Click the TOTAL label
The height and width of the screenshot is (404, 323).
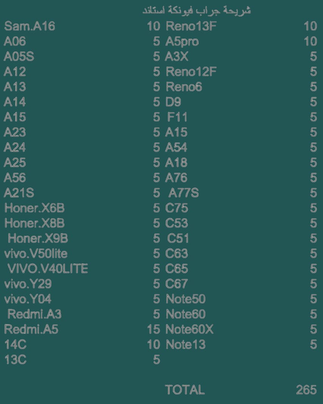click(x=185, y=390)
